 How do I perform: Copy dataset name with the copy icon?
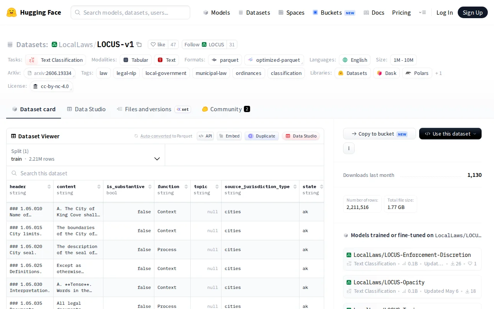tap(139, 44)
